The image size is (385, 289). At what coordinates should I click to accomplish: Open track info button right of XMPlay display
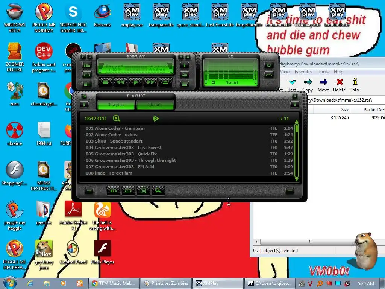[184, 65]
